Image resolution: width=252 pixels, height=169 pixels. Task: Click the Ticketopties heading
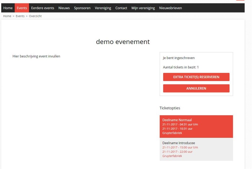pyautogui.click(x=170, y=108)
